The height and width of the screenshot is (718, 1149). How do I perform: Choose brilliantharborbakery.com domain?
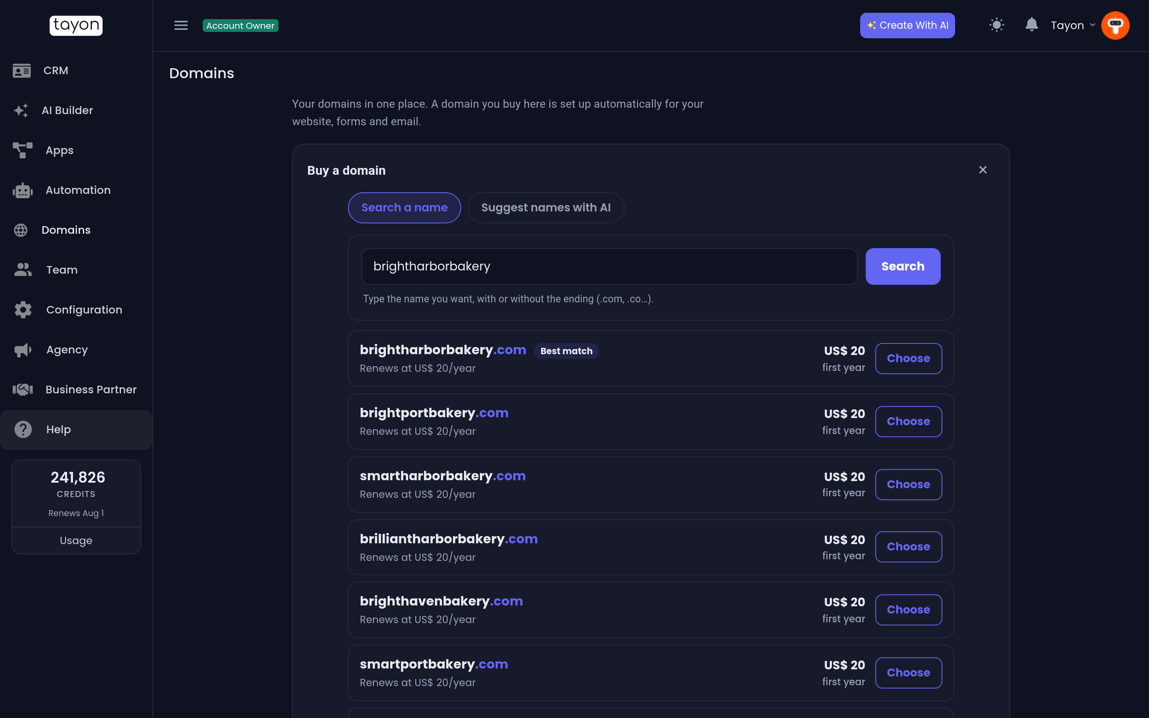point(908,547)
